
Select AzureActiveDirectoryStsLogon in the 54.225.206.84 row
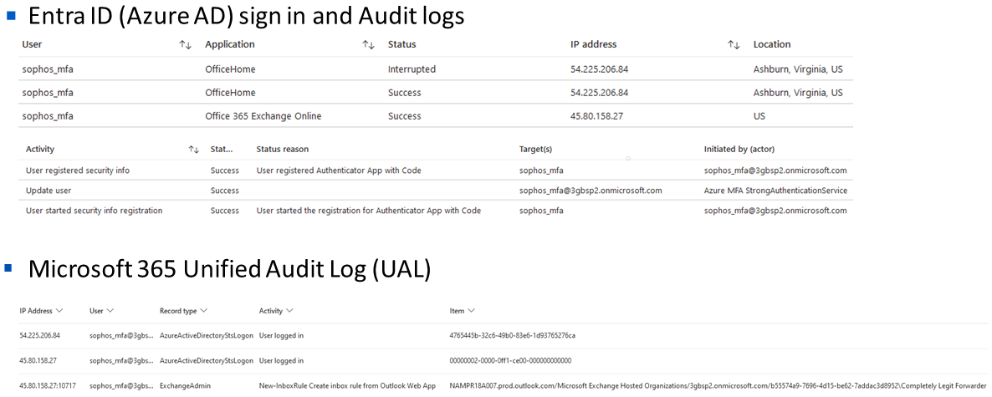click(205, 335)
